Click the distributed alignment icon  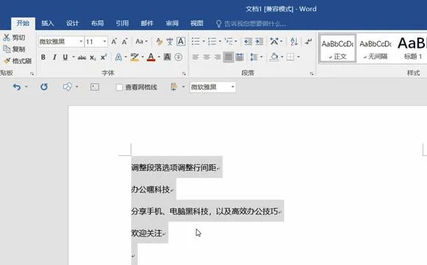pos(239,57)
